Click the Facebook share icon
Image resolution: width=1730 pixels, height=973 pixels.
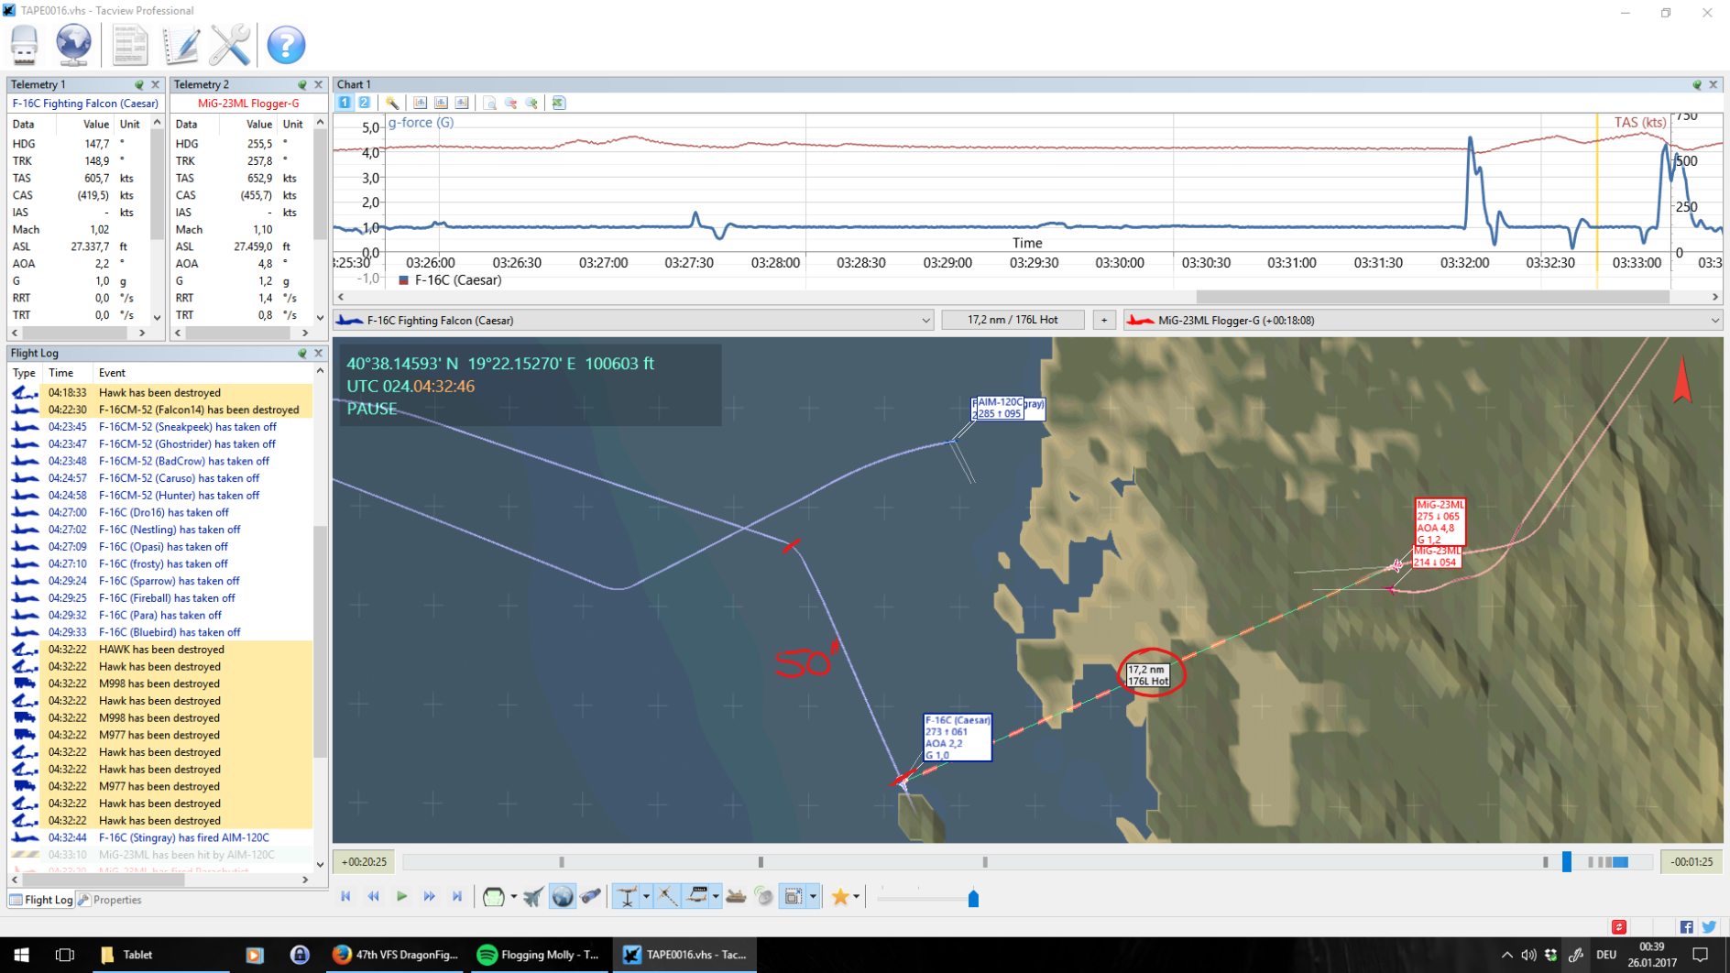click(x=1687, y=927)
